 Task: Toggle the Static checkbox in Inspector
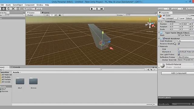coord(190,15)
